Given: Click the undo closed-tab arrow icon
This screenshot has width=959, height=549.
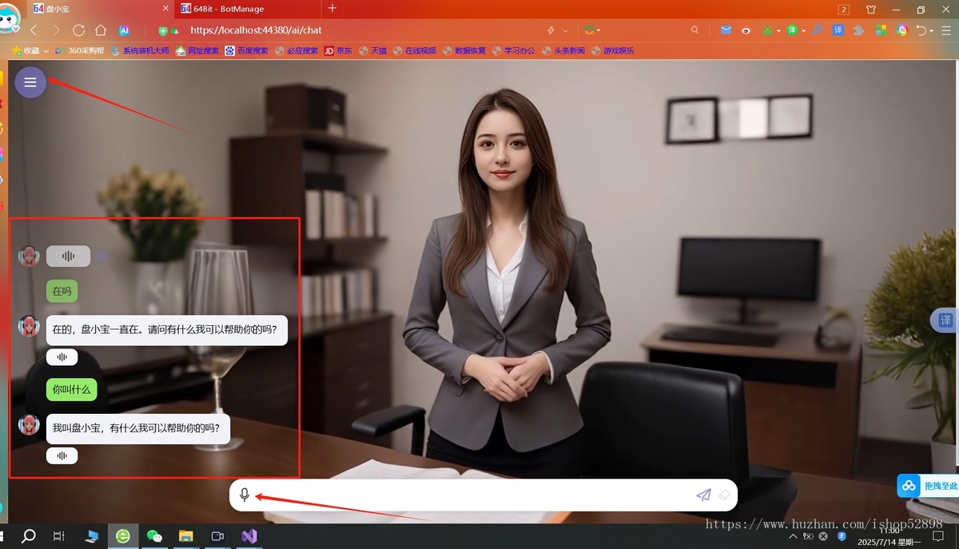Looking at the screenshot, I should [921, 30].
